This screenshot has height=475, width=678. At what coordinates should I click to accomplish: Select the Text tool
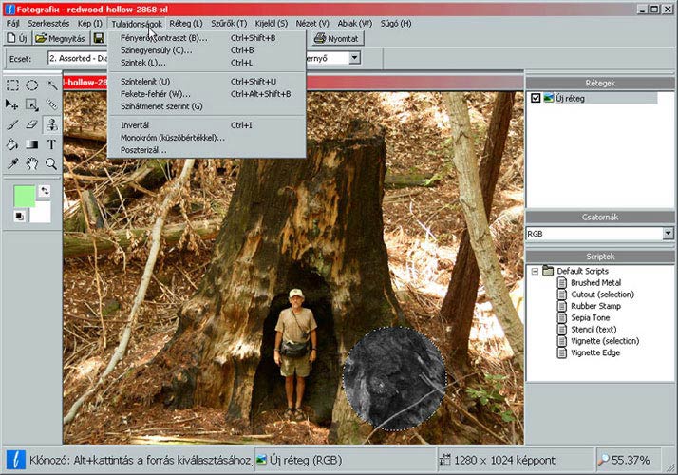[51, 144]
